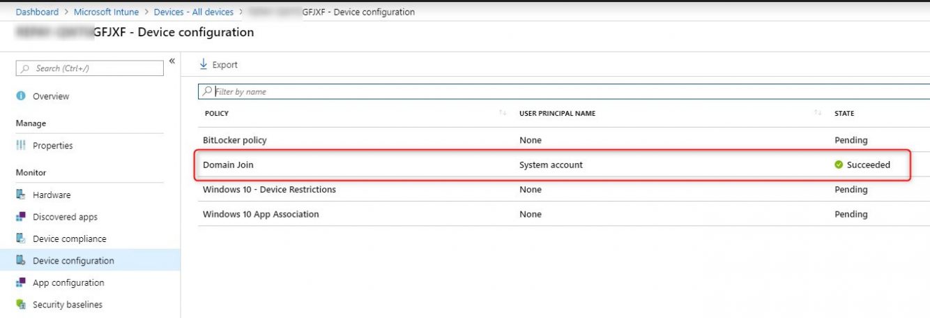Screen dimensions: 930x318
Task: Click the App configuration icon
Action: coord(21,282)
